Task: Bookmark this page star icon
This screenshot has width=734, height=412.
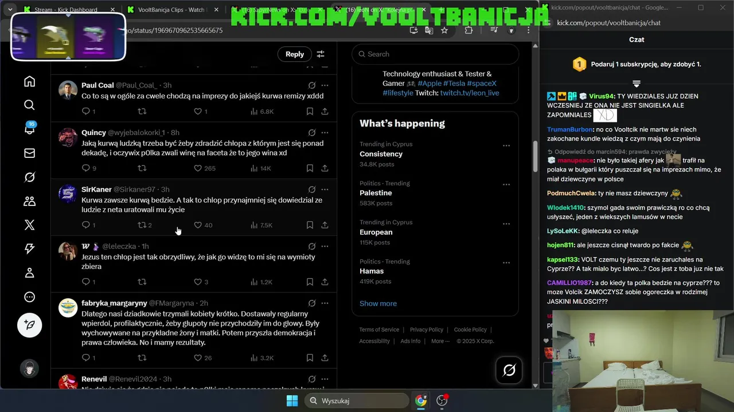Action: (x=444, y=30)
